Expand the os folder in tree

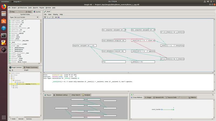(x=12, y=77)
